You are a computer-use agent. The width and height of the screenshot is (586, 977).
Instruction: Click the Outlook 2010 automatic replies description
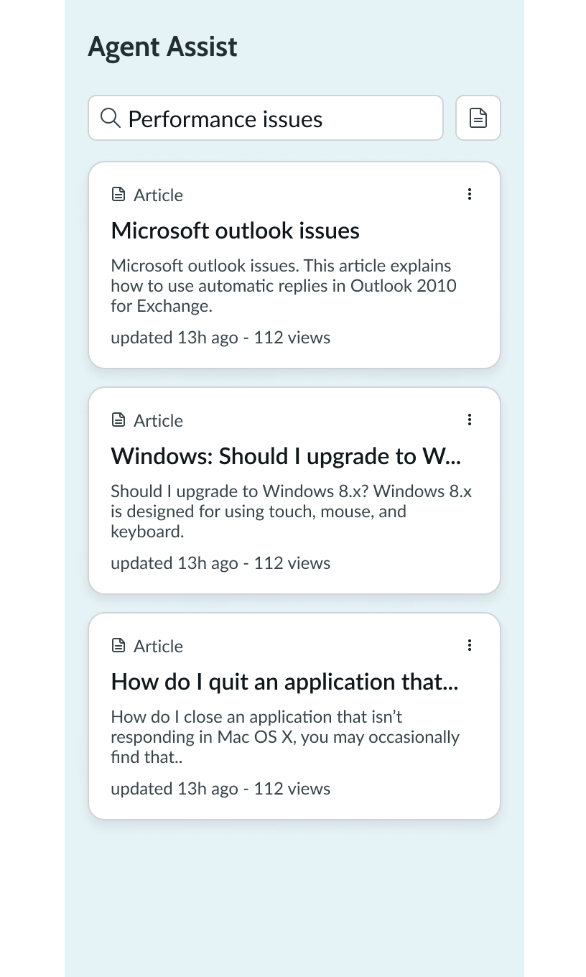(x=283, y=286)
